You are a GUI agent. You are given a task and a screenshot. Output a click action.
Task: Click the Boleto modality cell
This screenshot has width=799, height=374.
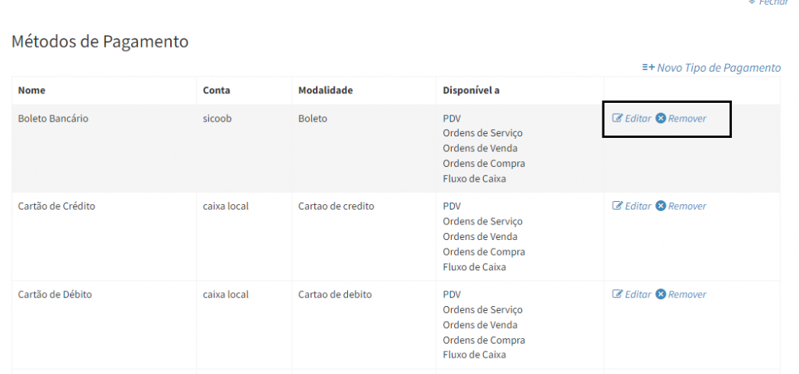pos(313,118)
